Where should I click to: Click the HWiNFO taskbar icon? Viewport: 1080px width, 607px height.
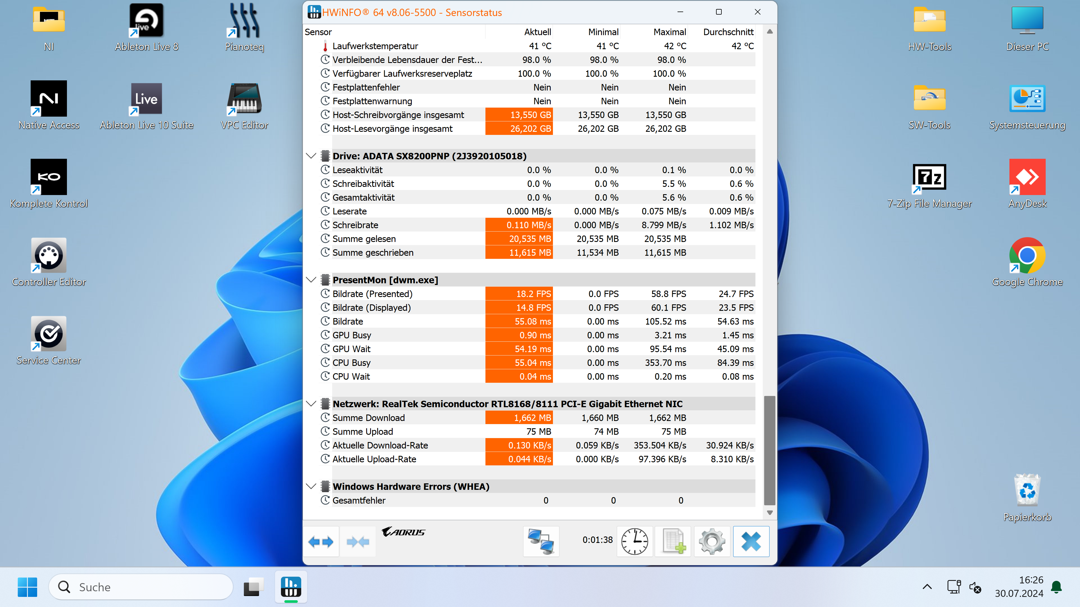coord(291,587)
